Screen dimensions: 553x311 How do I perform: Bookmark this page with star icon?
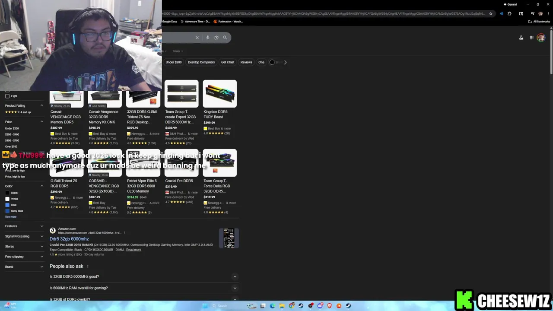pos(490,14)
